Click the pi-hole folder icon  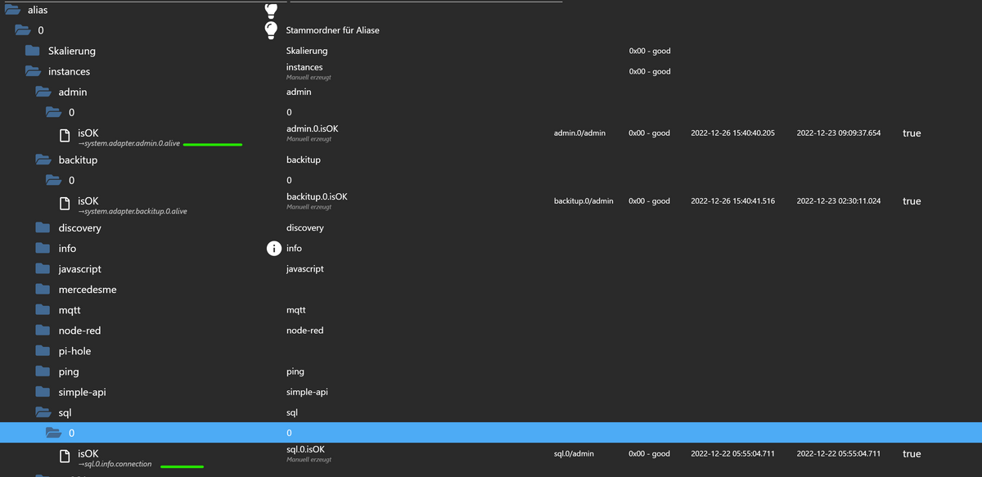pos(43,351)
